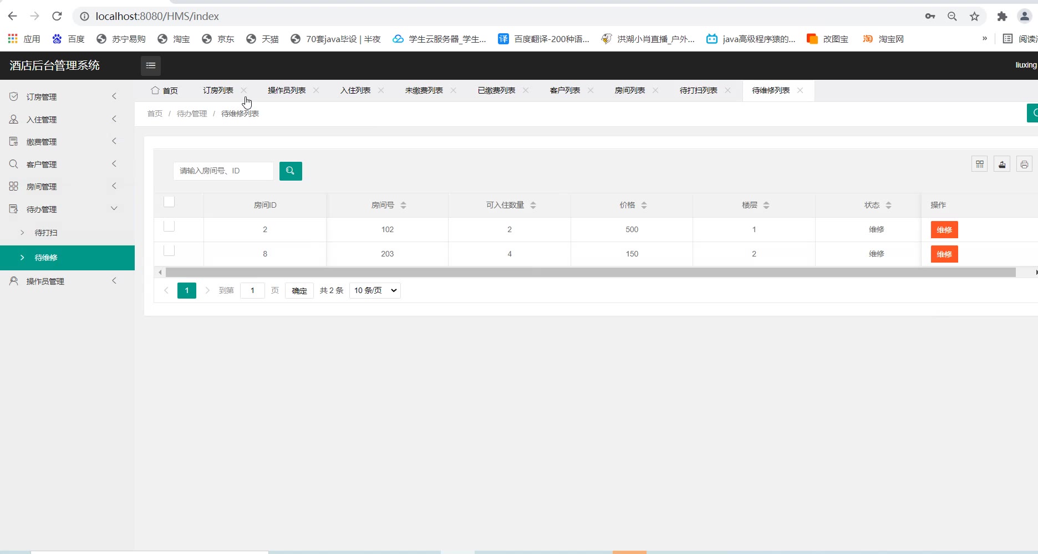Image resolution: width=1038 pixels, height=554 pixels.
Task: Focus the page jump number field
Action: (x=252, y=290)
